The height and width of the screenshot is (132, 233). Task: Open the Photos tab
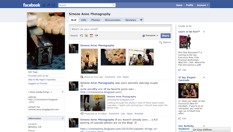click(x=95, y=20)
